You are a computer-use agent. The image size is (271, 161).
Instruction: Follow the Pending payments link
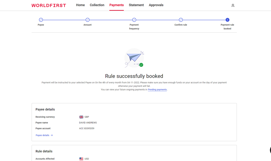(157, 90)
